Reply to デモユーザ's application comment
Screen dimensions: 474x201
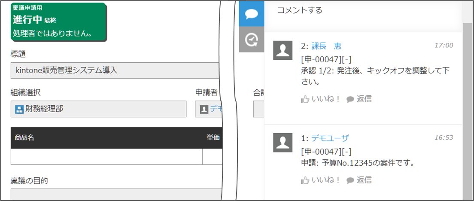pos(359,180)
